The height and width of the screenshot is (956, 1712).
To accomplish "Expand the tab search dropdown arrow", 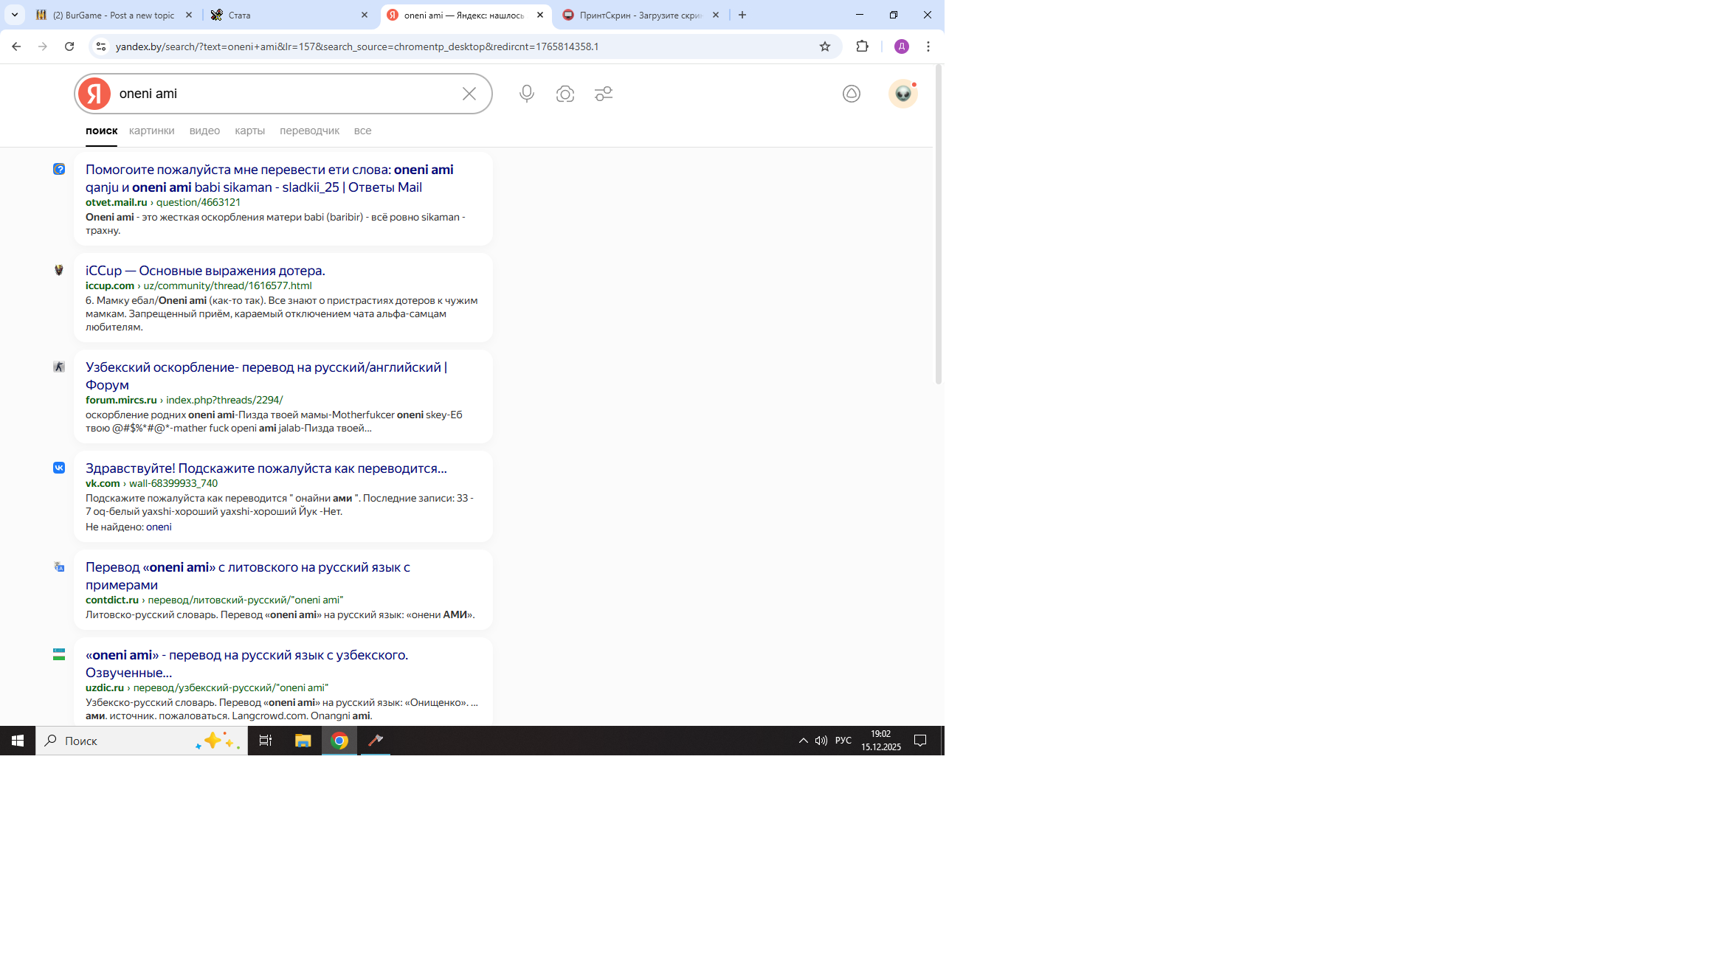I will [15, 15].
